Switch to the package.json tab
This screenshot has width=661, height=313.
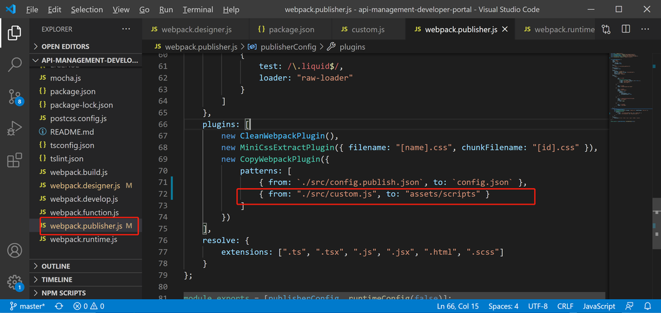tap(291, 30)
